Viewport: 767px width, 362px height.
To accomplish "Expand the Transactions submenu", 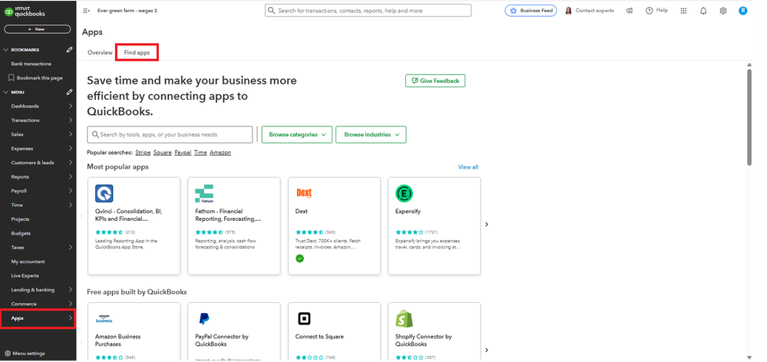I will click(71, 120).
